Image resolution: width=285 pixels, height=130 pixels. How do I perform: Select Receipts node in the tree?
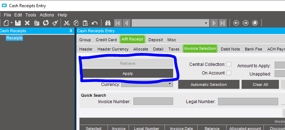click(x=14, y=38)
